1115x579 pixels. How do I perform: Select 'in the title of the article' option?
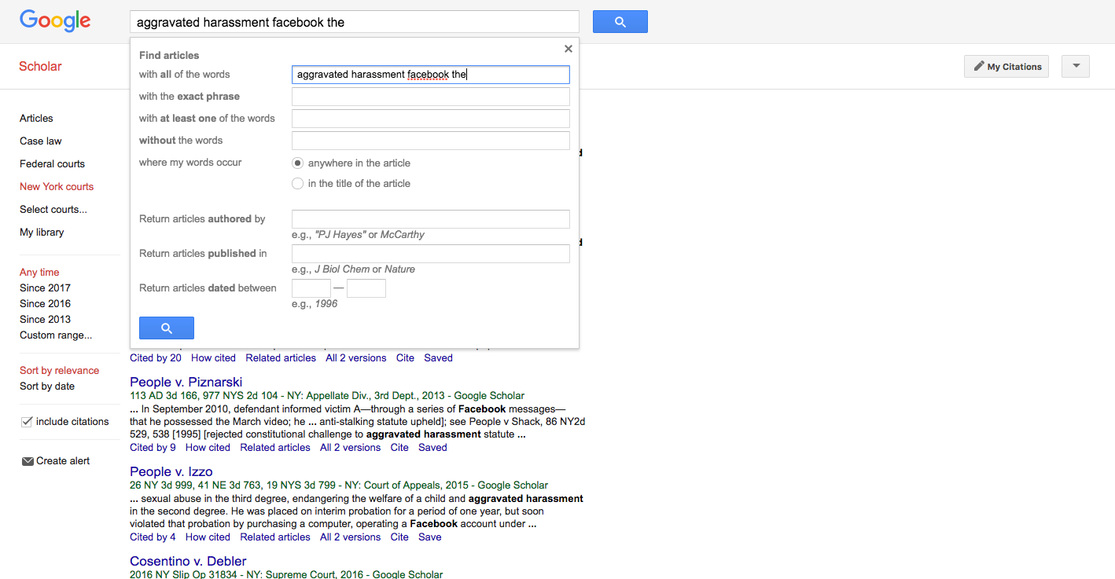pos(297,183)
